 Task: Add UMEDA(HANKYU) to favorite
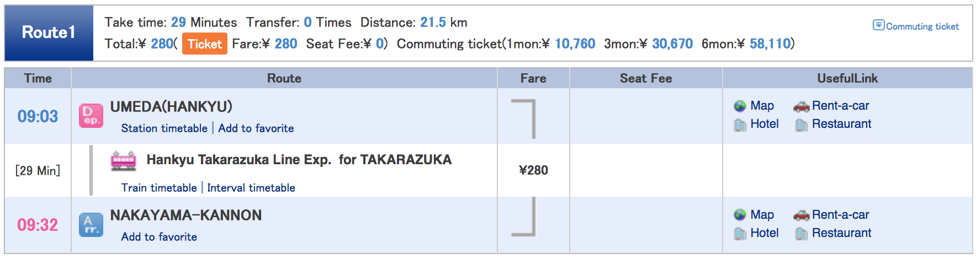256,128
